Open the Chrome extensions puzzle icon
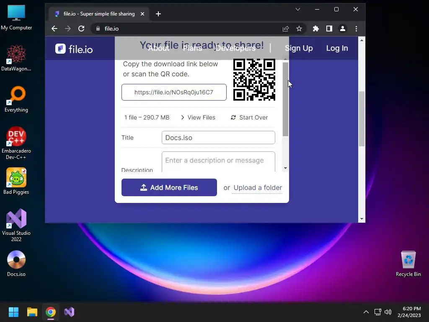The height and width of the screenshot is (322, 429). click(x=316, y=29)
